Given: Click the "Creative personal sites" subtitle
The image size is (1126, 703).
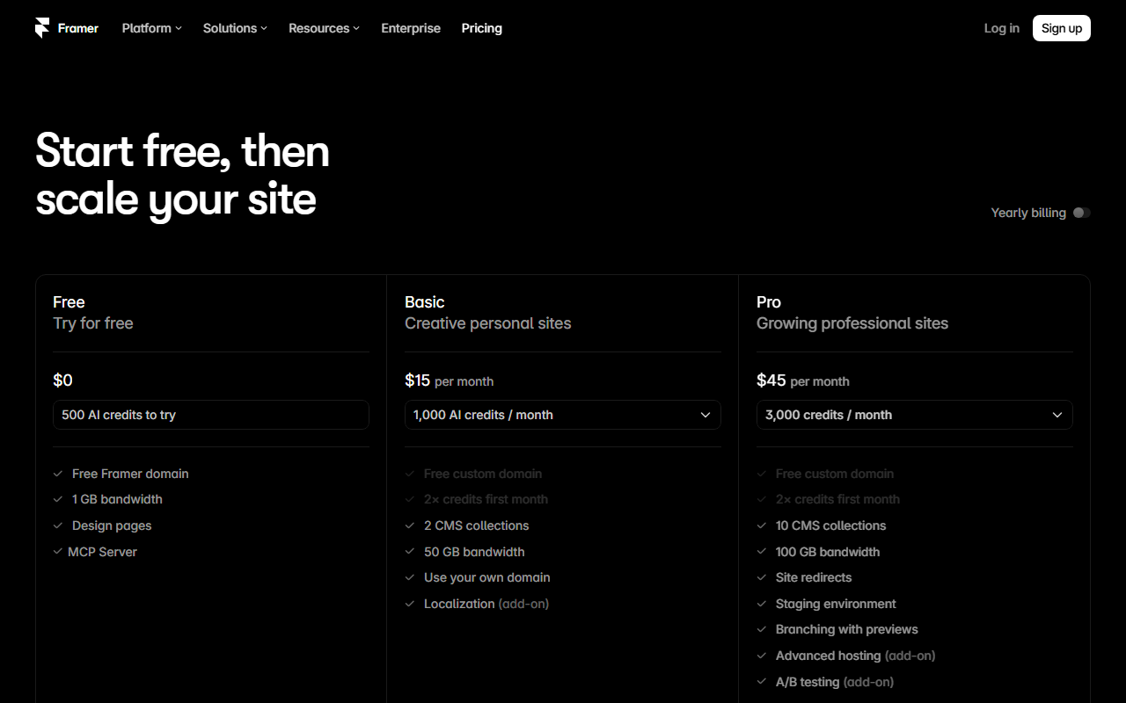Looking at the screenshot, I should tap(488, 323).
